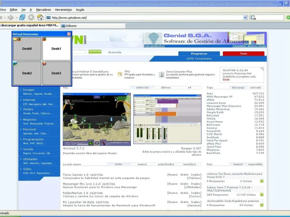Switch to Desk2 in Virtual Dimension
This screenshot has width=290, height=217.
tap(27, 73)
